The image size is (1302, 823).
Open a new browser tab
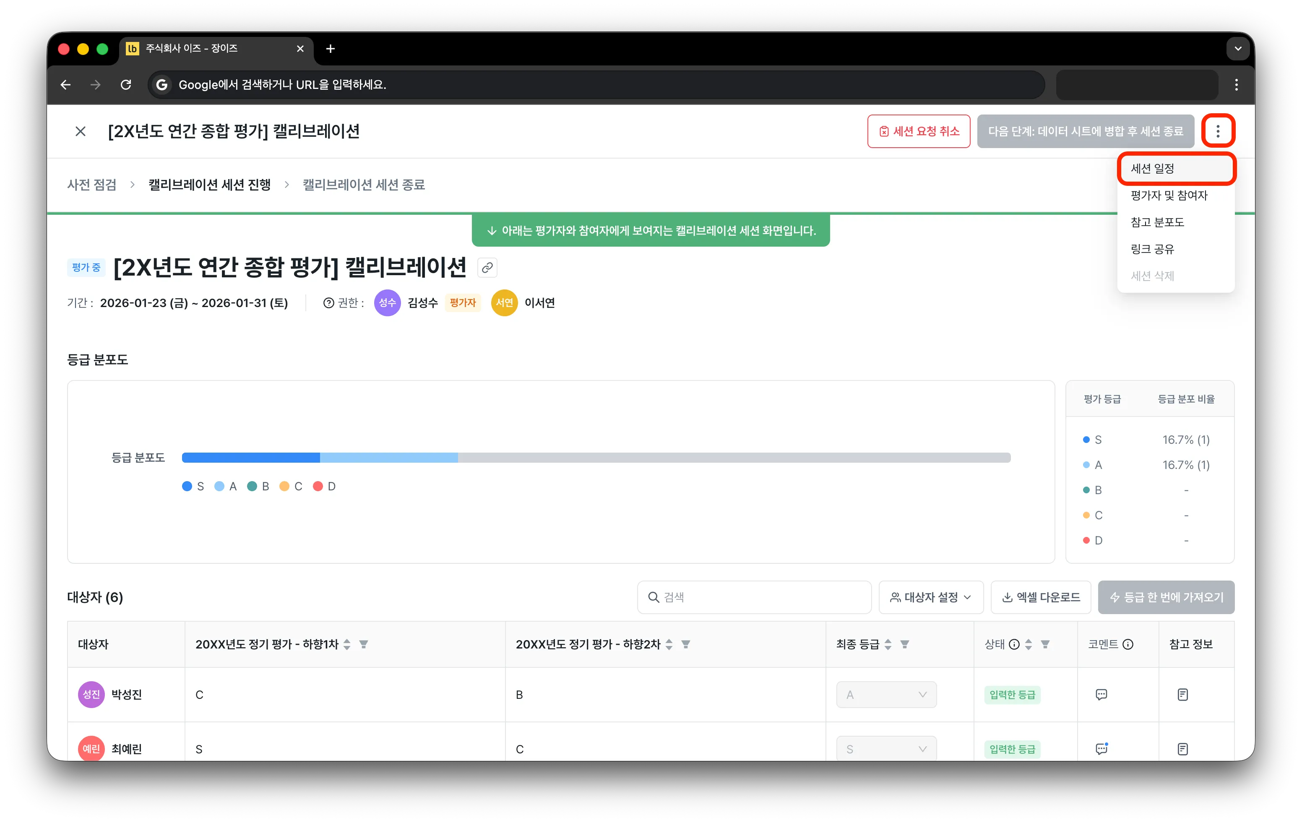(x=331, y=49)
